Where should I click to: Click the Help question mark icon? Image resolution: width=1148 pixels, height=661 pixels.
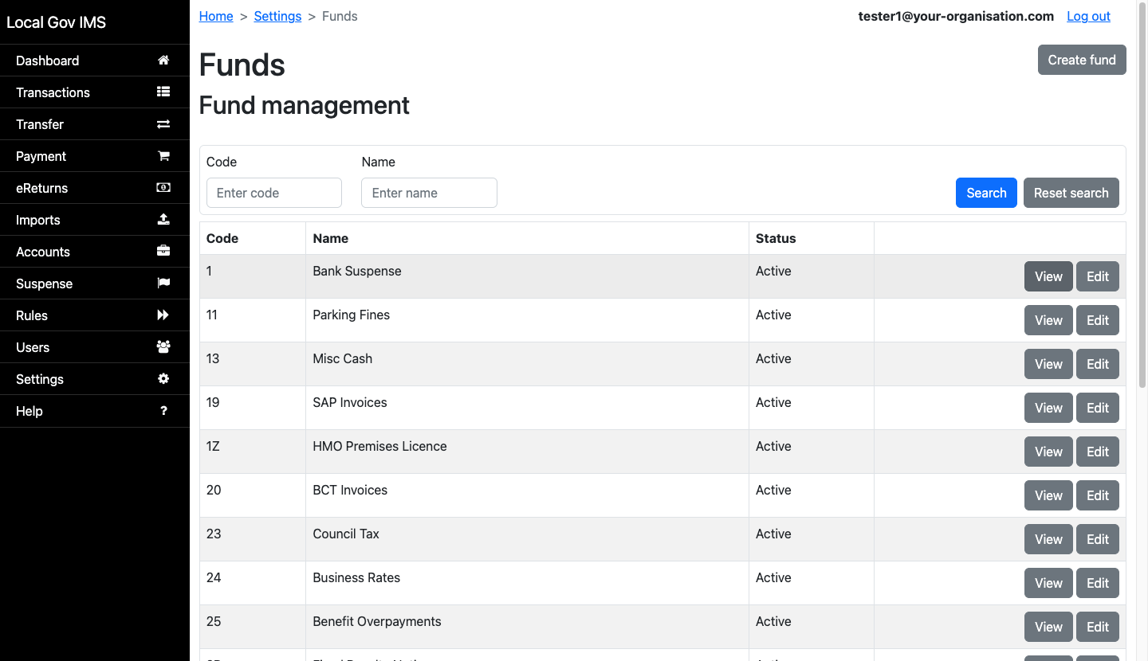(163, 410)
